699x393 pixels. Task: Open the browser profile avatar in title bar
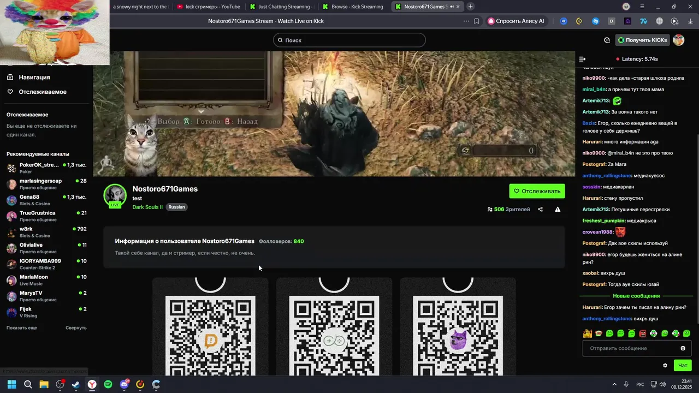coord(626,7)
